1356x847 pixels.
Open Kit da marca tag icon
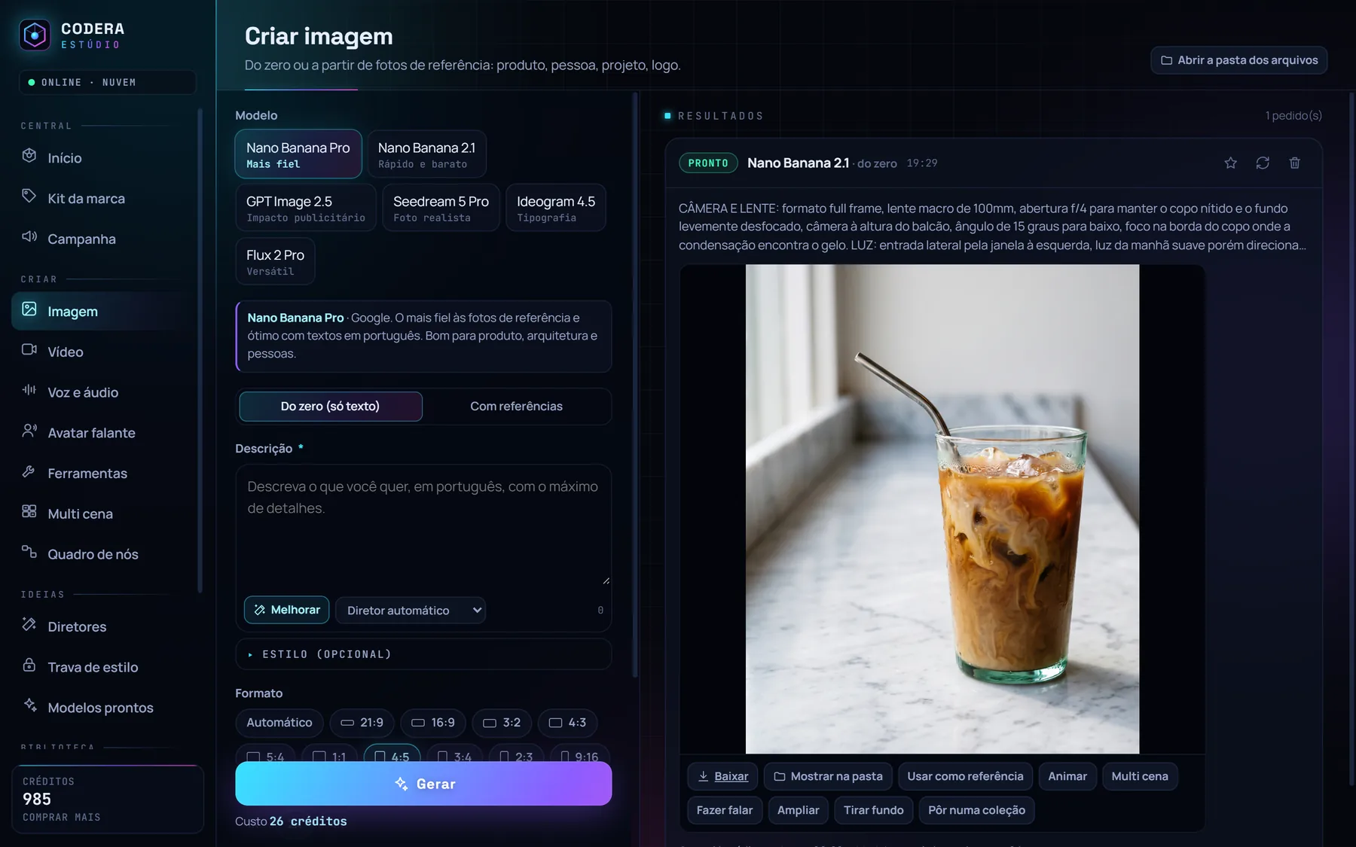coord(29,197)
